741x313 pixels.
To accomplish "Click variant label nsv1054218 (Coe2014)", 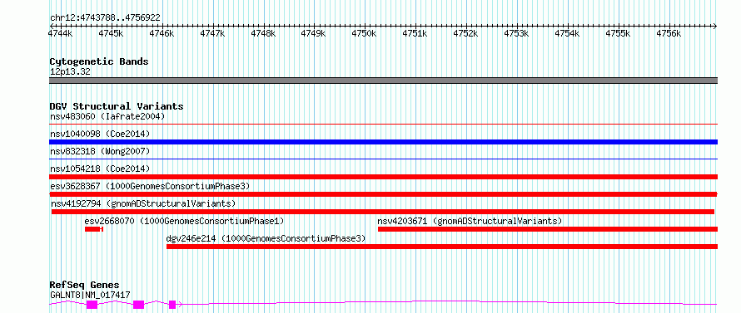I will coord(100,169).
